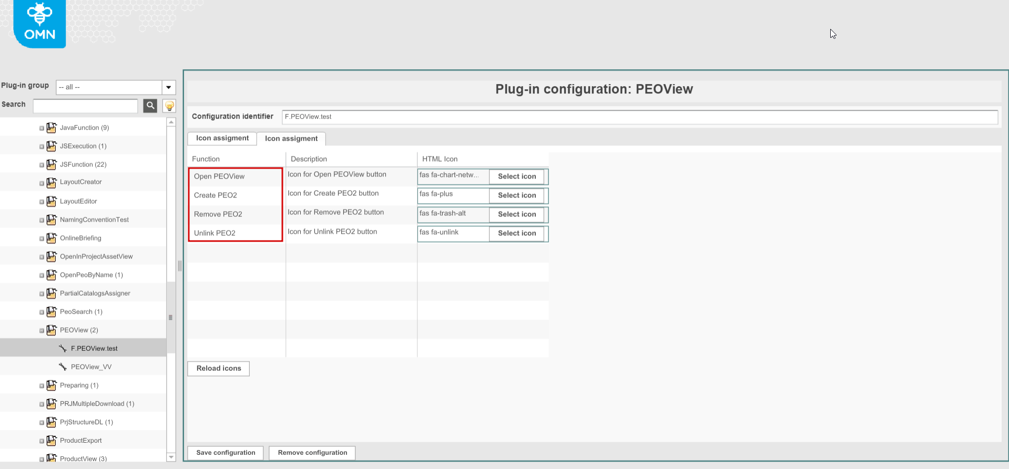Click the Configuration identifier text field
The height and width of the screenshot is (469, 1009).
(639, 117)
